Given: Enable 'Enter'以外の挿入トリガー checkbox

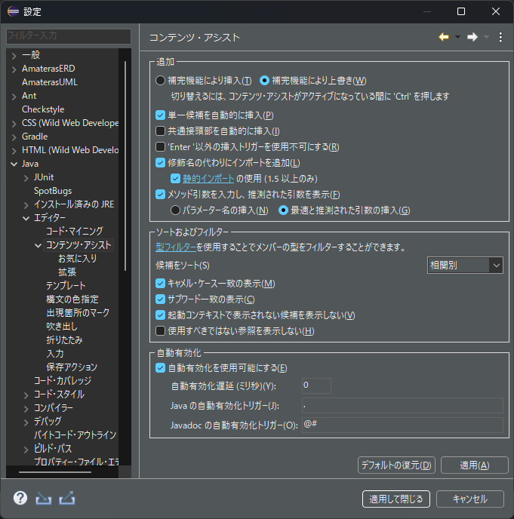Looking at the screenshot, I should point(160,146).
